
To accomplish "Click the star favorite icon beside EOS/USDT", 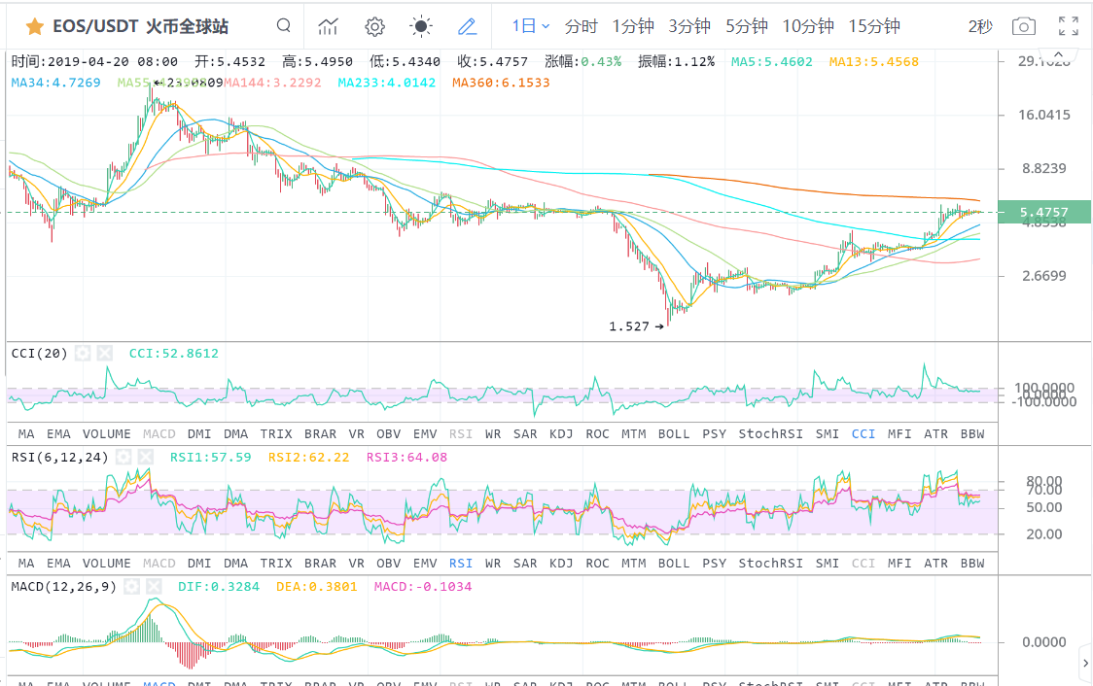I will [34, 26].
